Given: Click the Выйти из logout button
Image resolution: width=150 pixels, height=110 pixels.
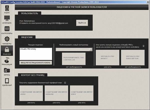Looking at the screenshot, I should 82,23.
